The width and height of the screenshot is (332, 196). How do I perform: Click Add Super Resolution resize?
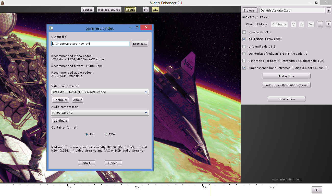pos(287,85)
